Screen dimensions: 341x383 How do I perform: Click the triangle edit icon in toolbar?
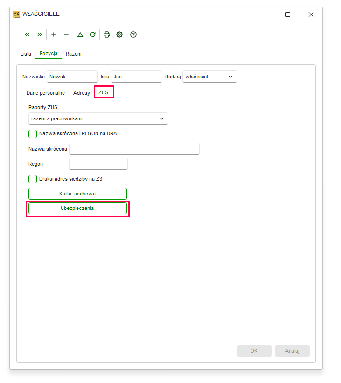[x=80, y=35]
